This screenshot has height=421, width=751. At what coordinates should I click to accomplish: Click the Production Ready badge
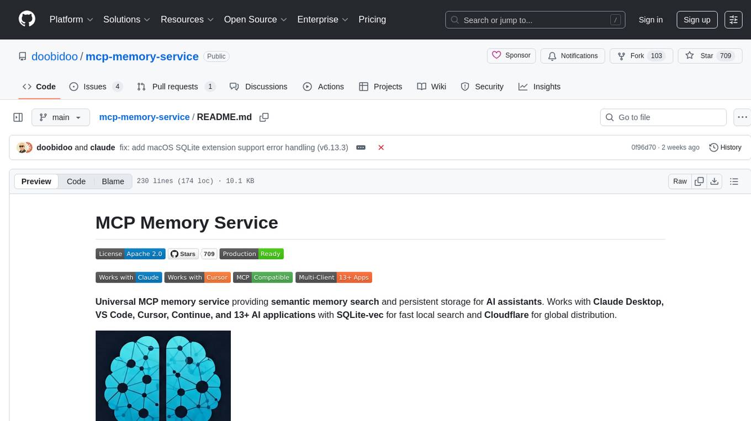pyautogui.click(x=251, y=253)
